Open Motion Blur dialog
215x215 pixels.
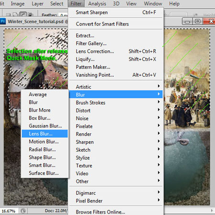(45, 142)
